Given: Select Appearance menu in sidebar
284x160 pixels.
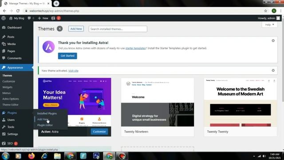Looking at the screenshot, I should [x=17, y=68].
